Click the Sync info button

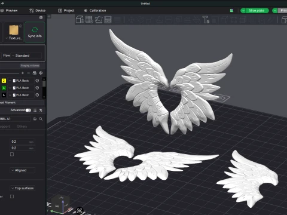[x=35, y=32]
